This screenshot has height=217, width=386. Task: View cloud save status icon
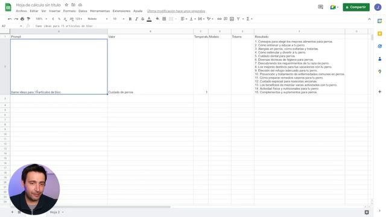tap(80, 5)
